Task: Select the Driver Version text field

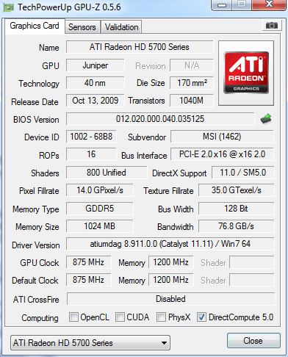Action: point(170,244)
